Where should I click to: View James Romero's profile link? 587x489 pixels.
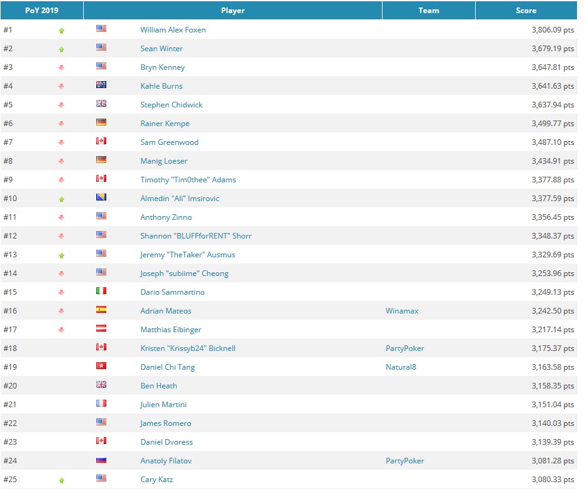(166, 423)
